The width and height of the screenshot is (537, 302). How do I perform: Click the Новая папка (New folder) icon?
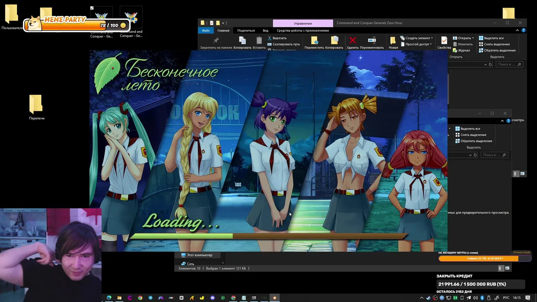coord(393,40)
